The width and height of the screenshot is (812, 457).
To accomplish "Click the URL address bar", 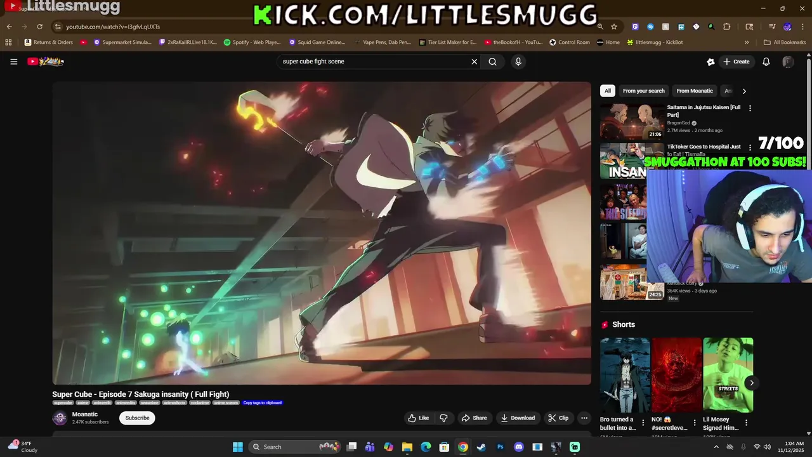I will [x=324, y=27].
